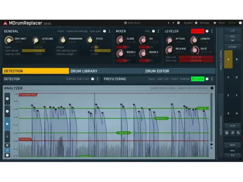Viewport: 243px width, 182px height.
Task: Open Advanced settings in General section
Action: pos(77,31)
